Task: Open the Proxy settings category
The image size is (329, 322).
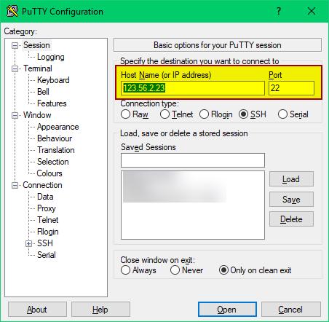Action: (x=47, y=208)
